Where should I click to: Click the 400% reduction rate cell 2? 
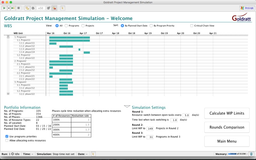pyautogui.click(x=81, y=135)
